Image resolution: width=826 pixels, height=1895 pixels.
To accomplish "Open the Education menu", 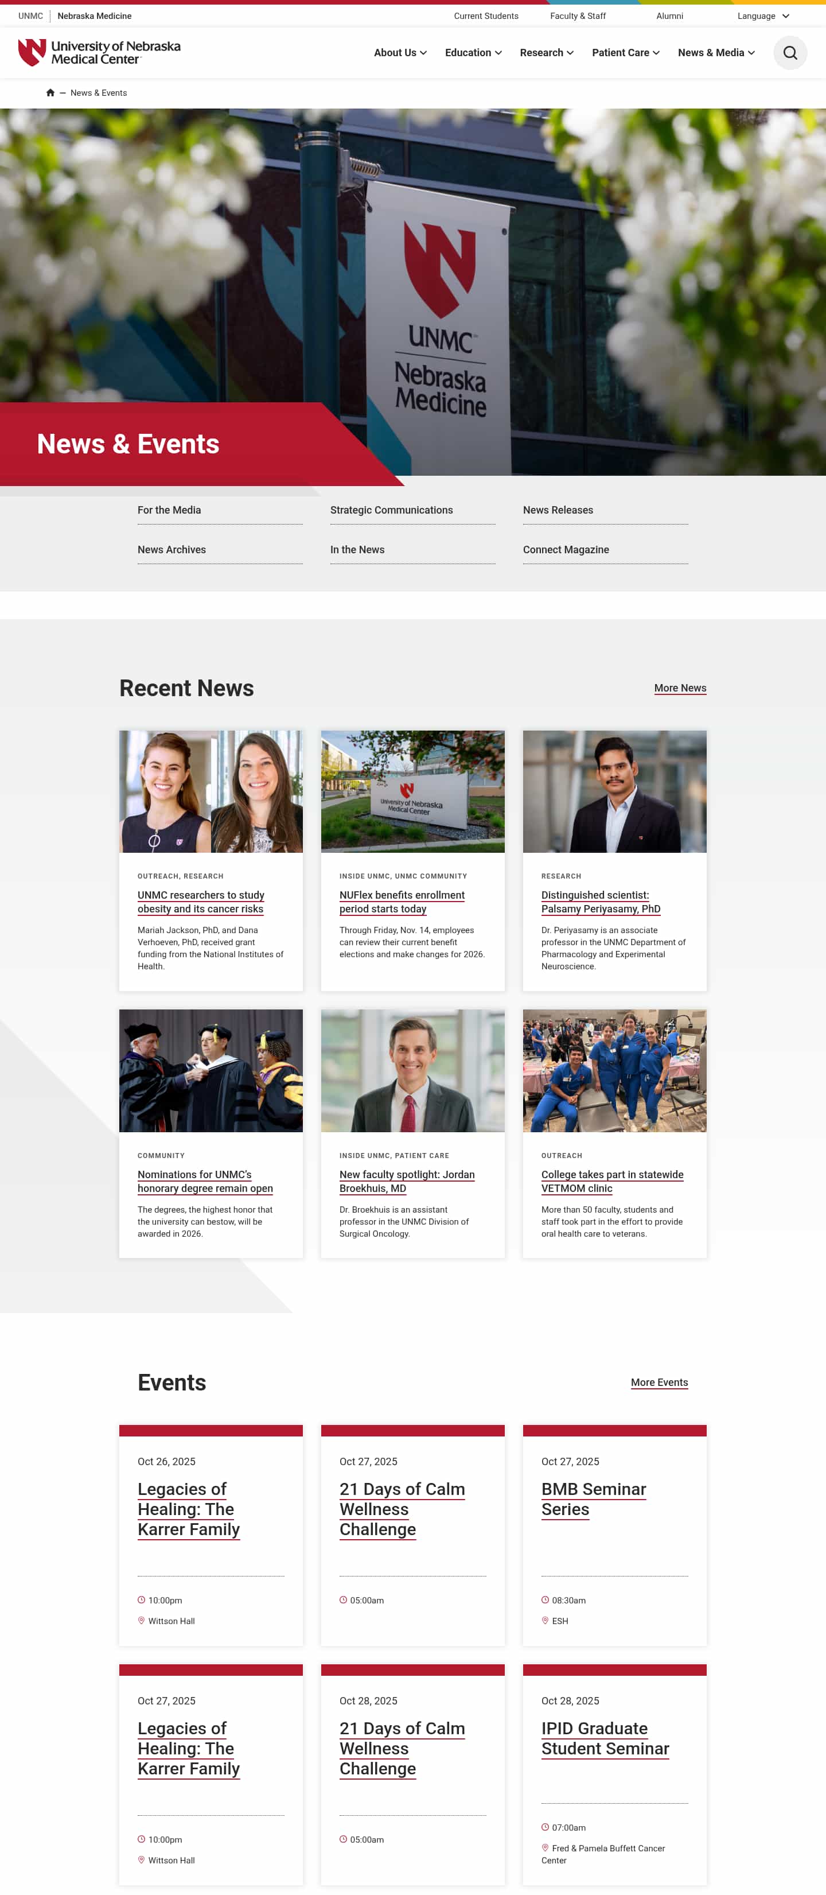I will coord(473,53).
